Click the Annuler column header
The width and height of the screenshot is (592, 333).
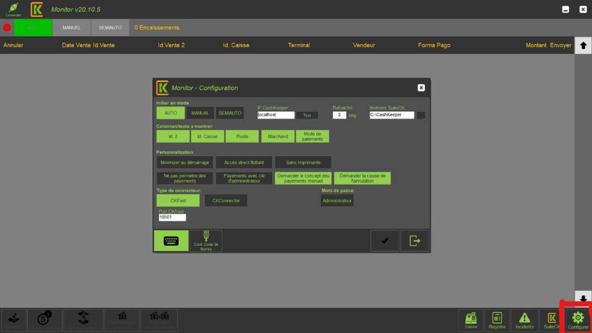13,45
